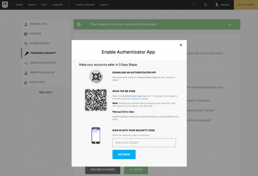The image size is (258, 176).
Task: Click the phone illustration icon
Action: point(96,136)
